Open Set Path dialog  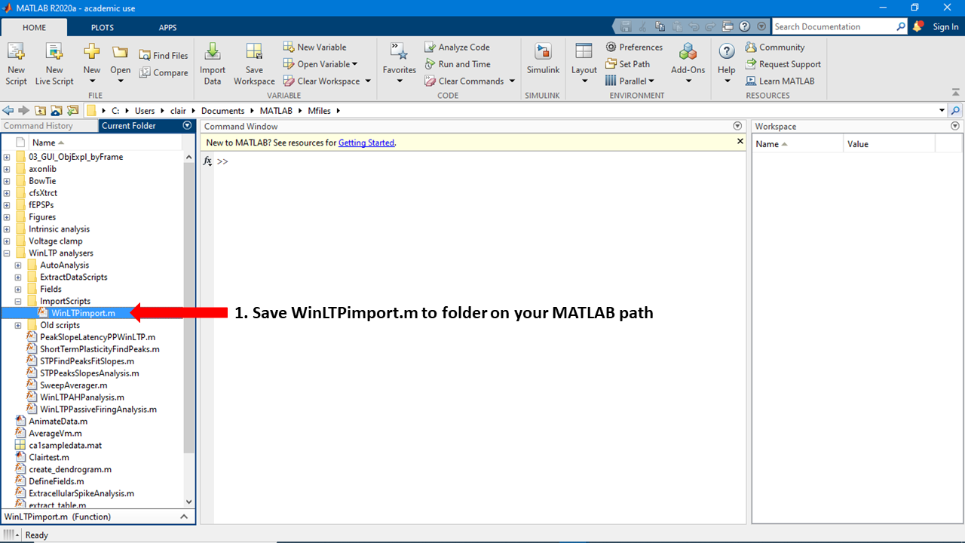pos(627,64)
